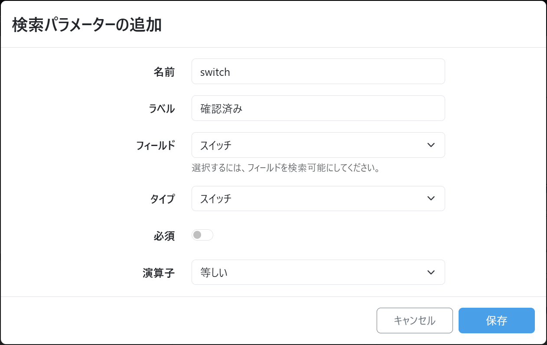Screen dimensions: 547x345
Task: Click the 名前 field label
Action: pyautogui.click(x=164, y=72)
